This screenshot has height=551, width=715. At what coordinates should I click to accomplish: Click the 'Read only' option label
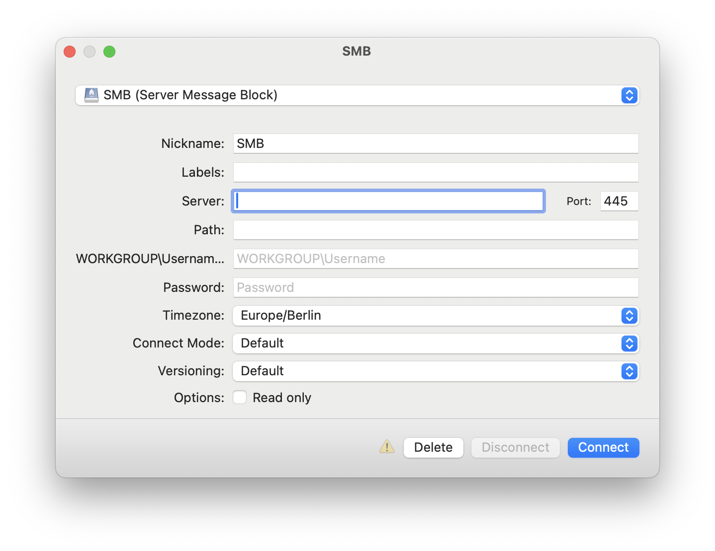282,398
